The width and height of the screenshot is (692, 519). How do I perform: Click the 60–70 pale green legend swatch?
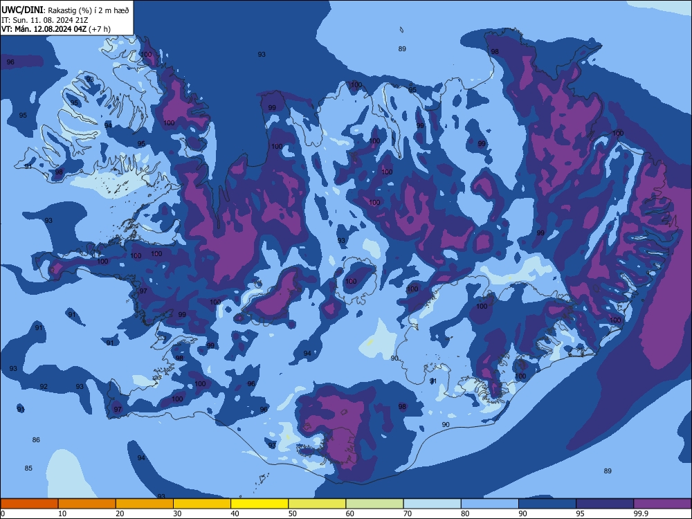(374, 504)
